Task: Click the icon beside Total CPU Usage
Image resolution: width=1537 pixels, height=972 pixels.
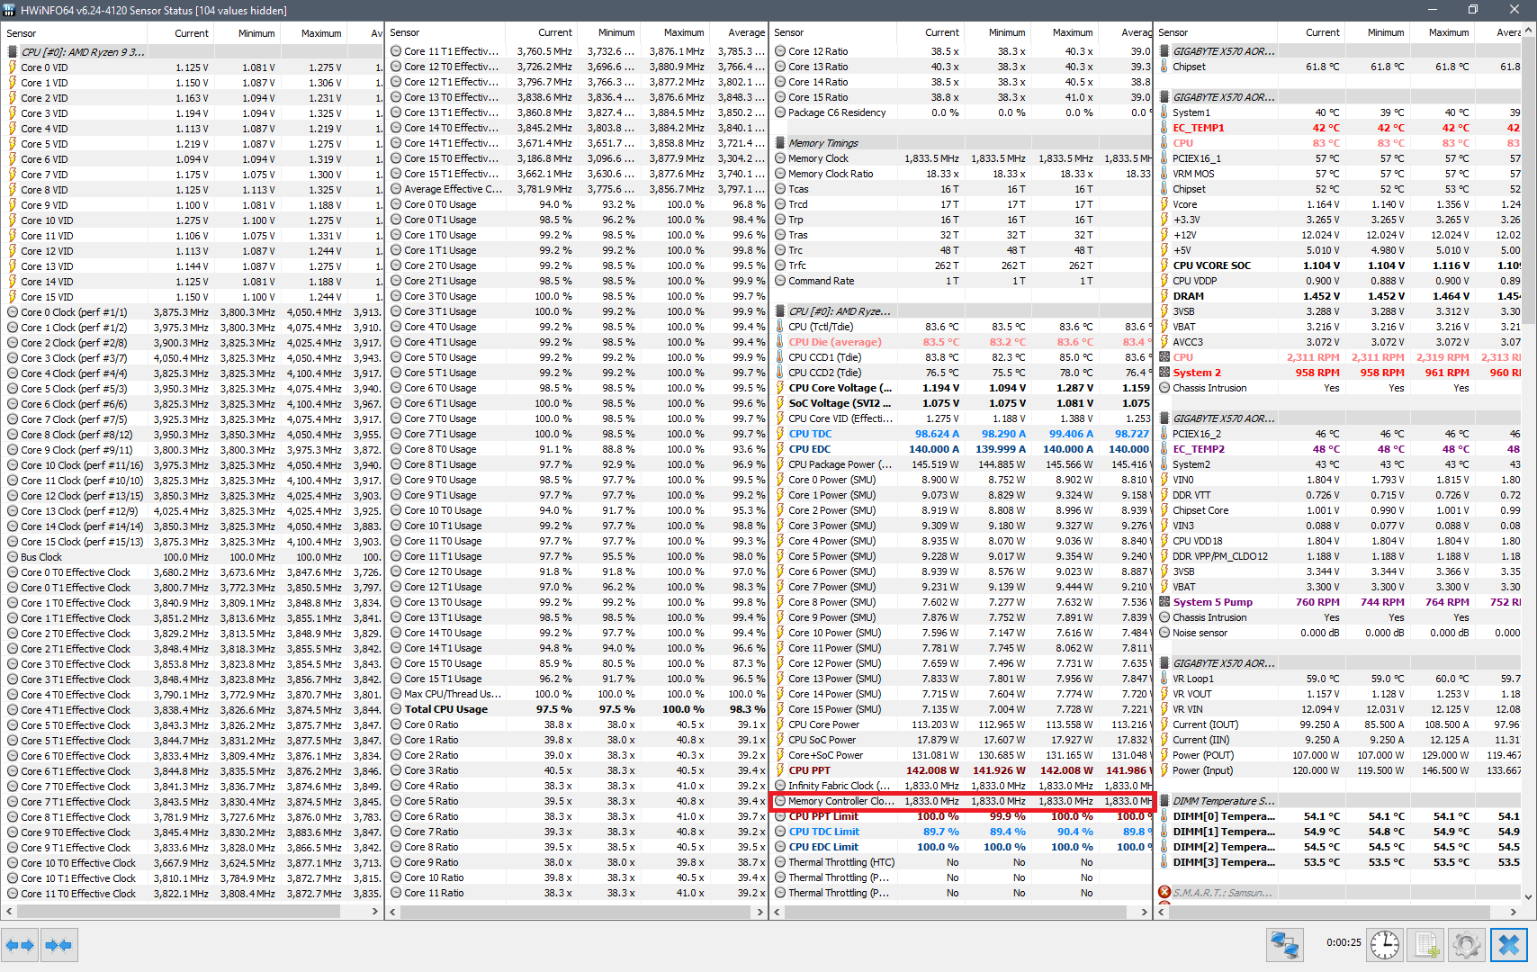Action: pos(396,709)
